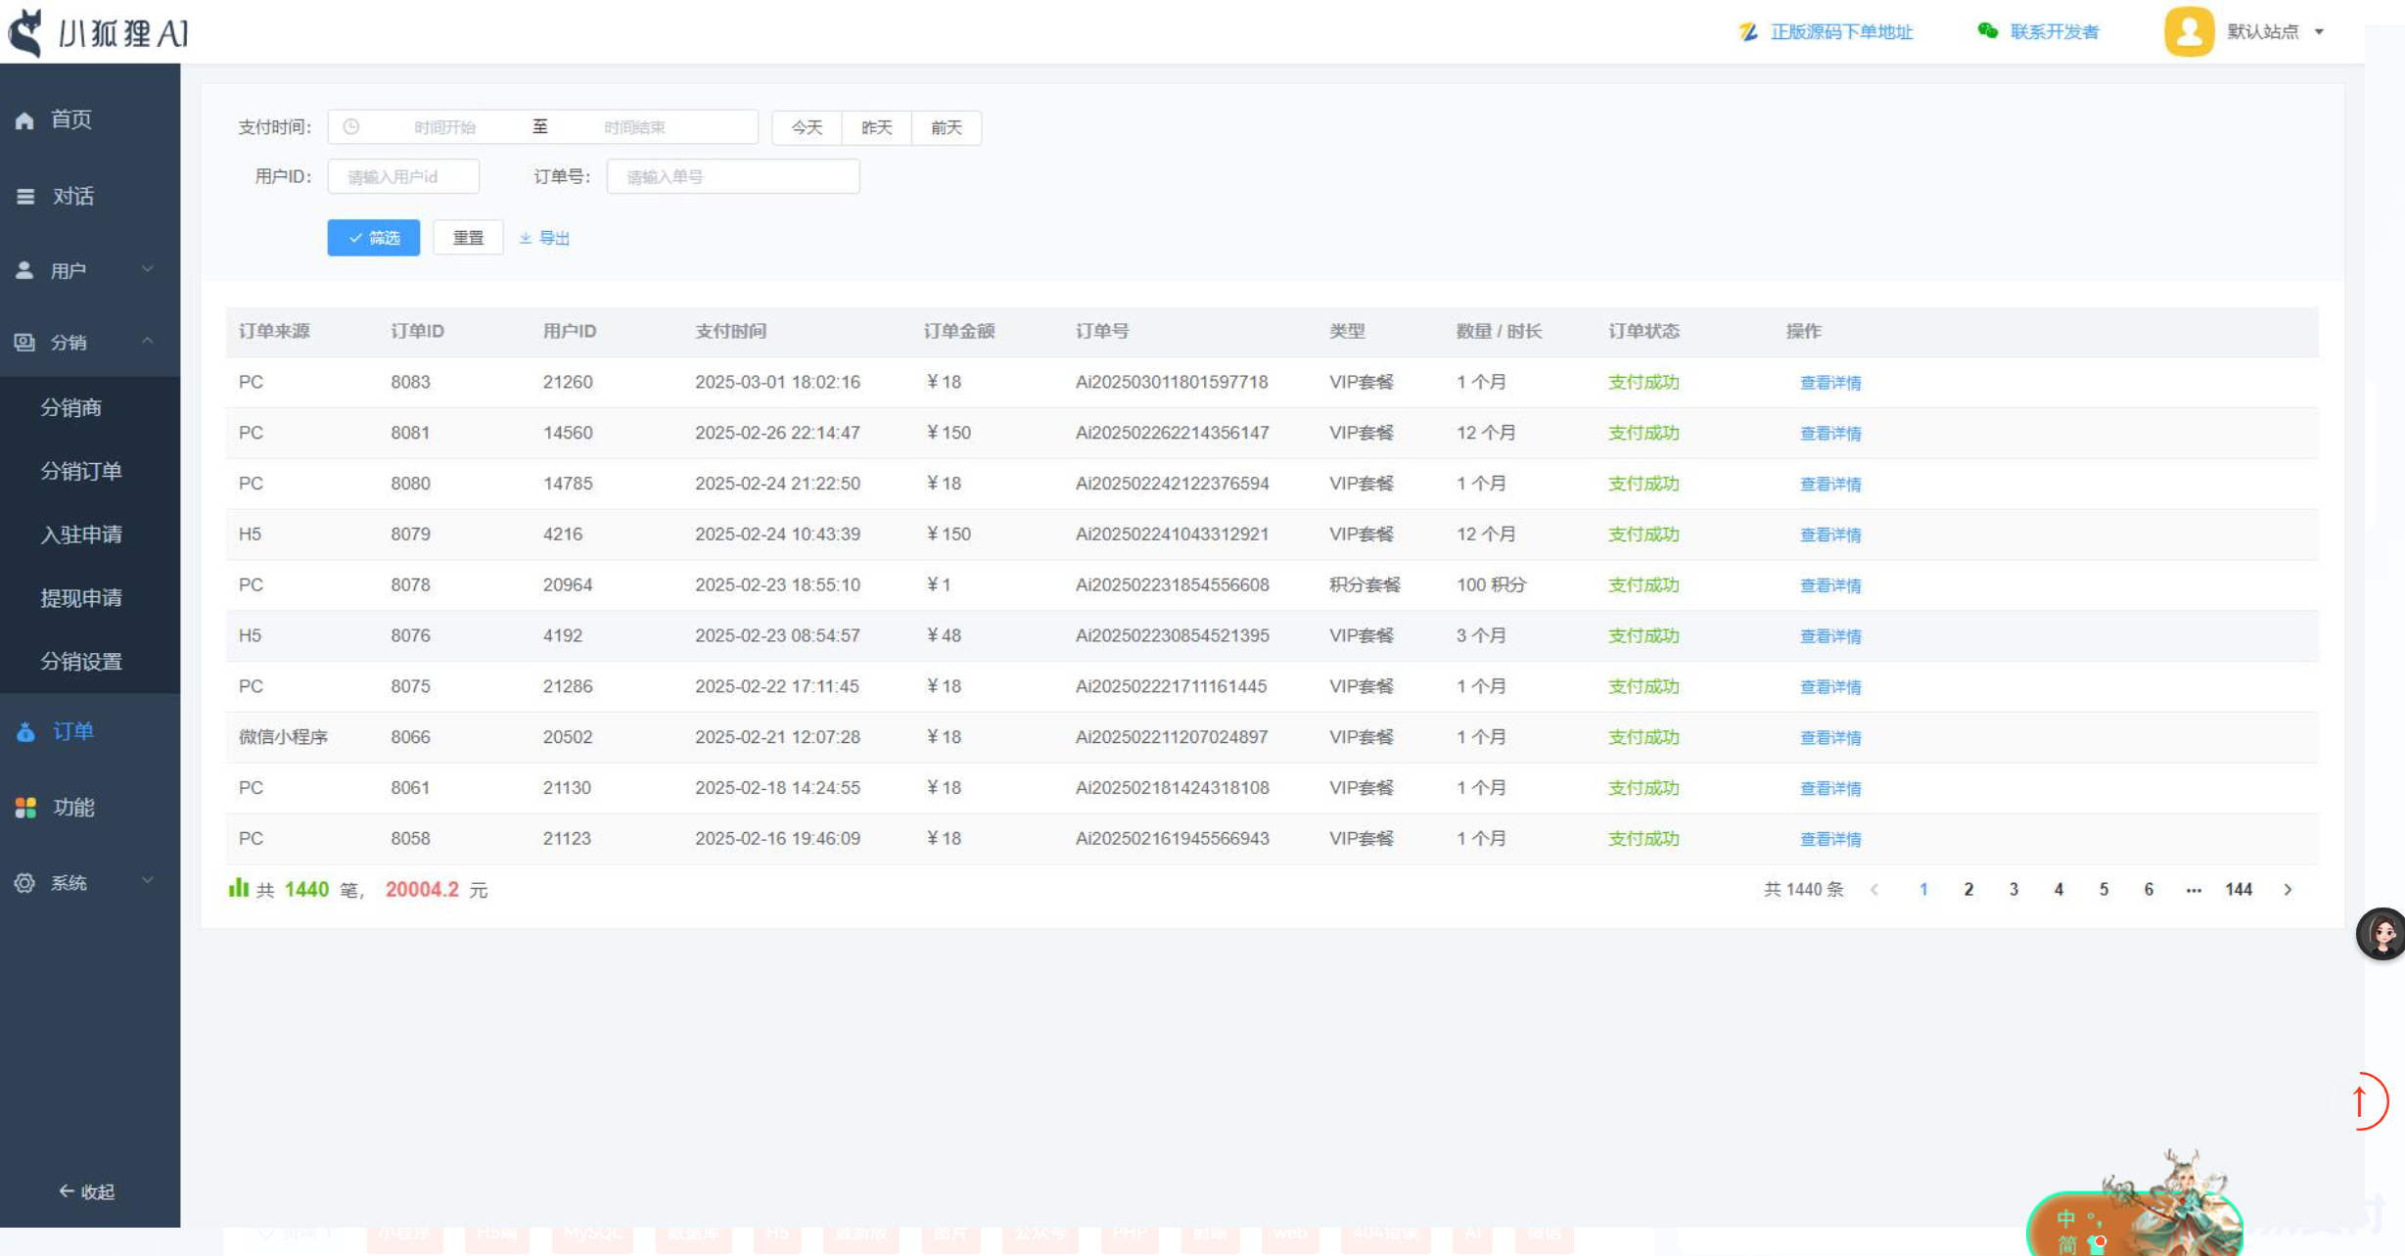Open 对话 conversations from sidebar
This screenshot has height=1256, width=2405.
coord(72,196)
